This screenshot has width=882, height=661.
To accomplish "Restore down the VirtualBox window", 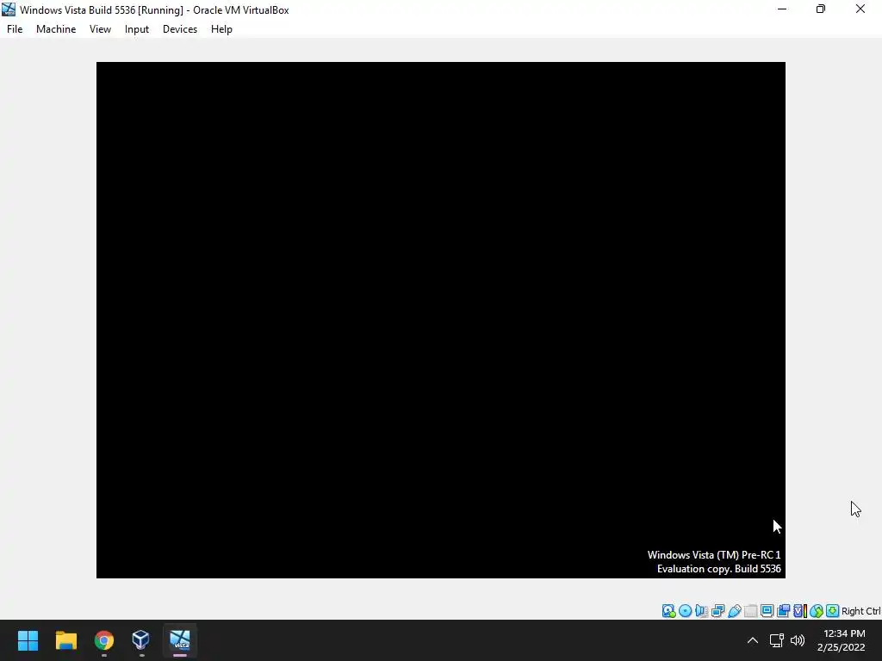I will coord(821,9).
